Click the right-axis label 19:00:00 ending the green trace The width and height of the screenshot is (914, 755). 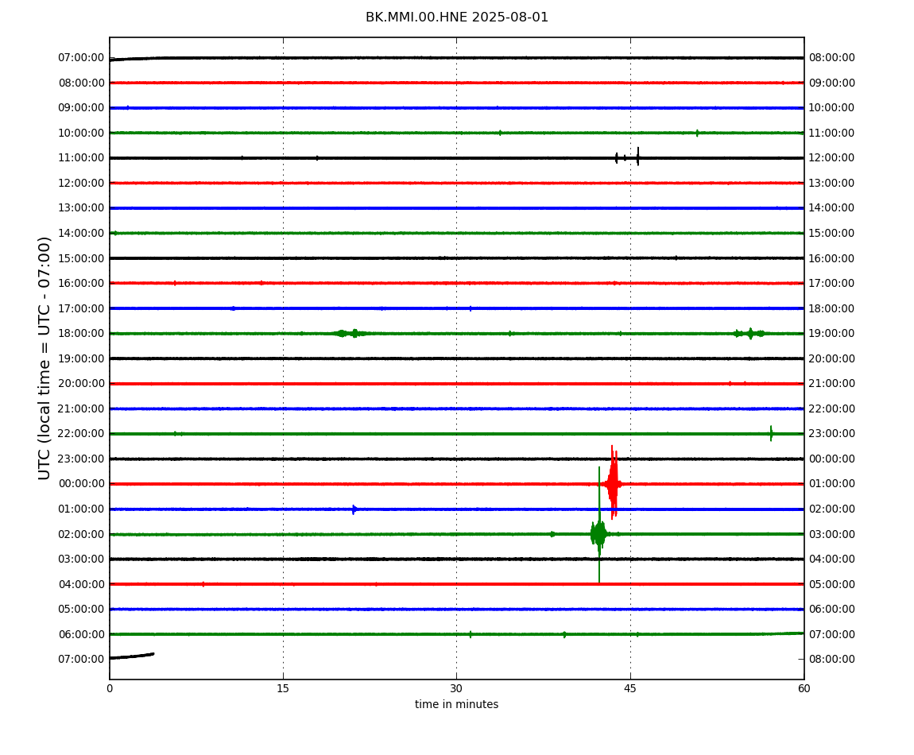(x=832, y=334)
